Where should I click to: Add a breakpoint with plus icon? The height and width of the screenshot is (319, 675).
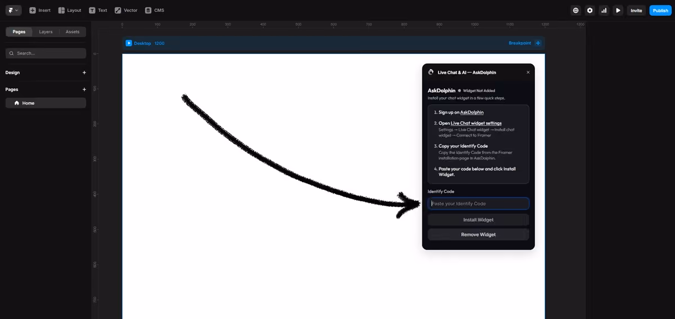(x=538, y=43)
